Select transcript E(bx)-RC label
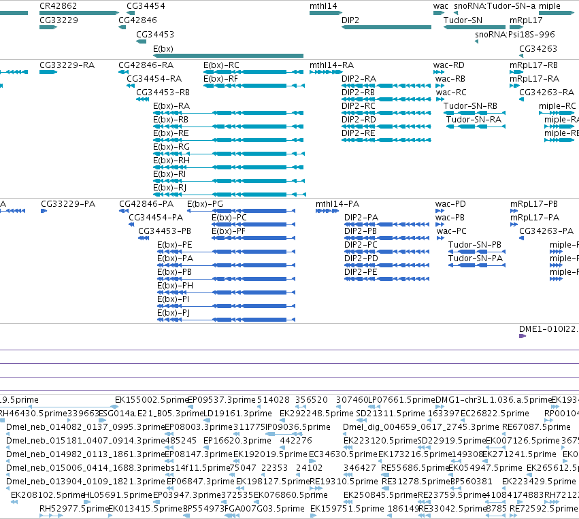Image resolution: width=579 pixels, height=519 pixels. 221,65
